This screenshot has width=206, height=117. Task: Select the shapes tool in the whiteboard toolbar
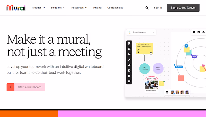tap(129, 54)
